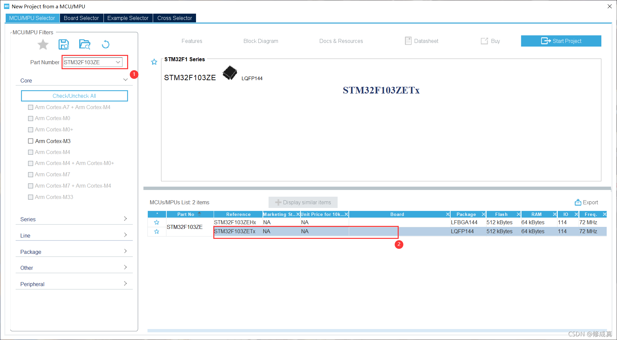Remove the Flash column
This screenshot has height=340, width=617.
518,214
